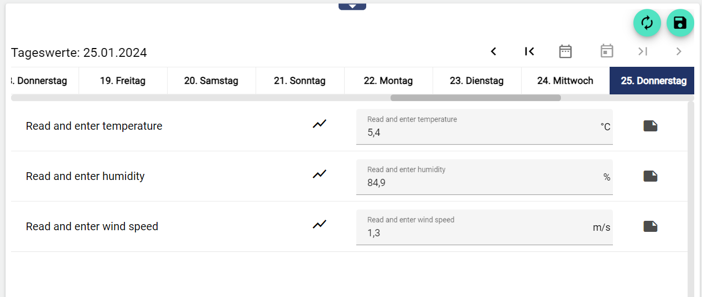Click the green refresh button
The height and width of the screenshot is (297, 702).
click(647, 23)
